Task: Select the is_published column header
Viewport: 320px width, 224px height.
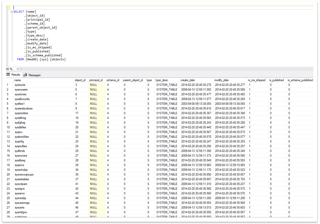Action: tap(277, 80)
